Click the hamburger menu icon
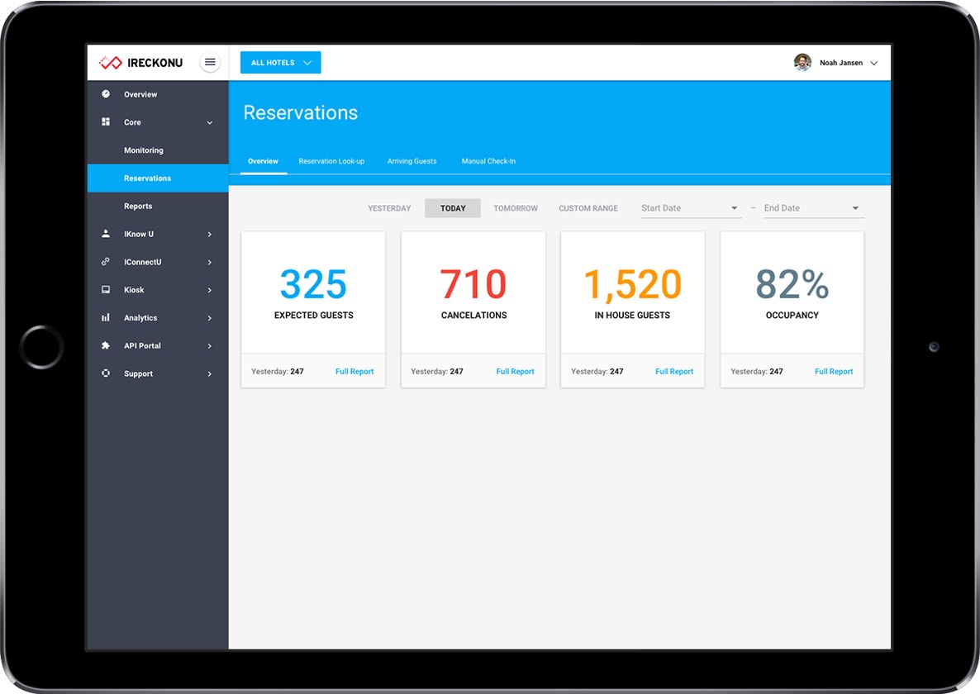Image resolution: width=980 pixels, height=694 pixels. tap(210, 62)
